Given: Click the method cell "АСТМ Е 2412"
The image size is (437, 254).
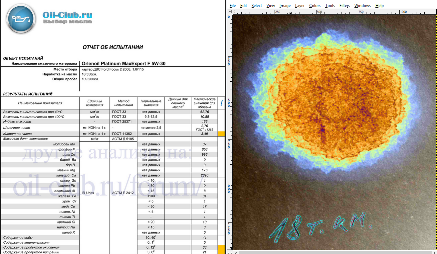Looking at the screenshot, I should [123, 193].
